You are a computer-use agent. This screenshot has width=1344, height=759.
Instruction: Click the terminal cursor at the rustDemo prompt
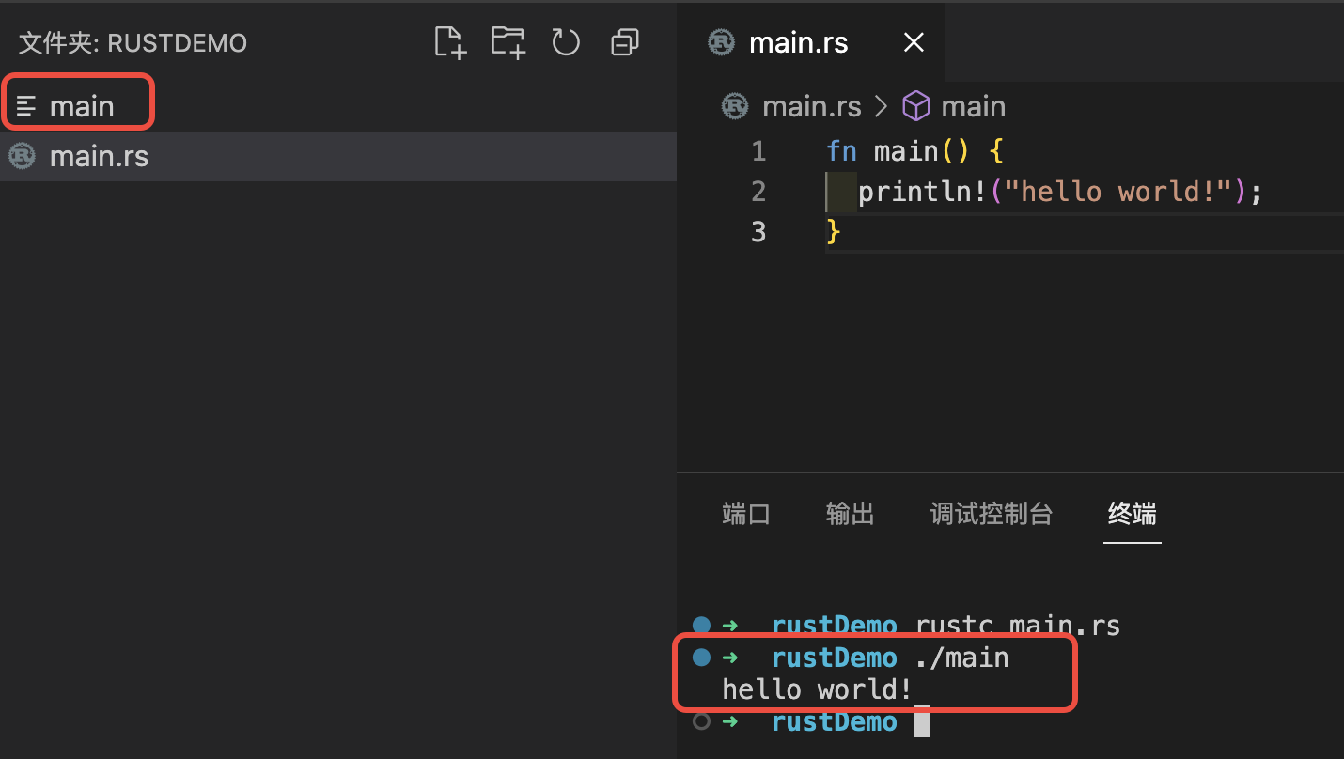tap(921, 722)
